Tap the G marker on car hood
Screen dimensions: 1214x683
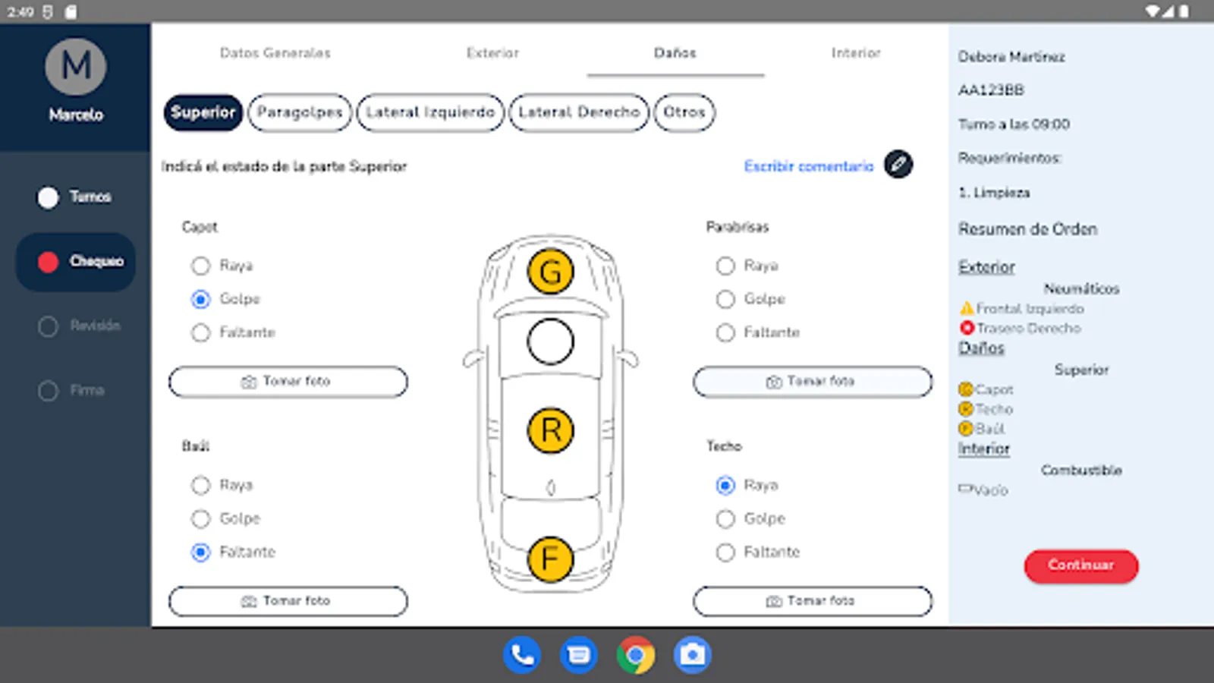tap(550, 271)
